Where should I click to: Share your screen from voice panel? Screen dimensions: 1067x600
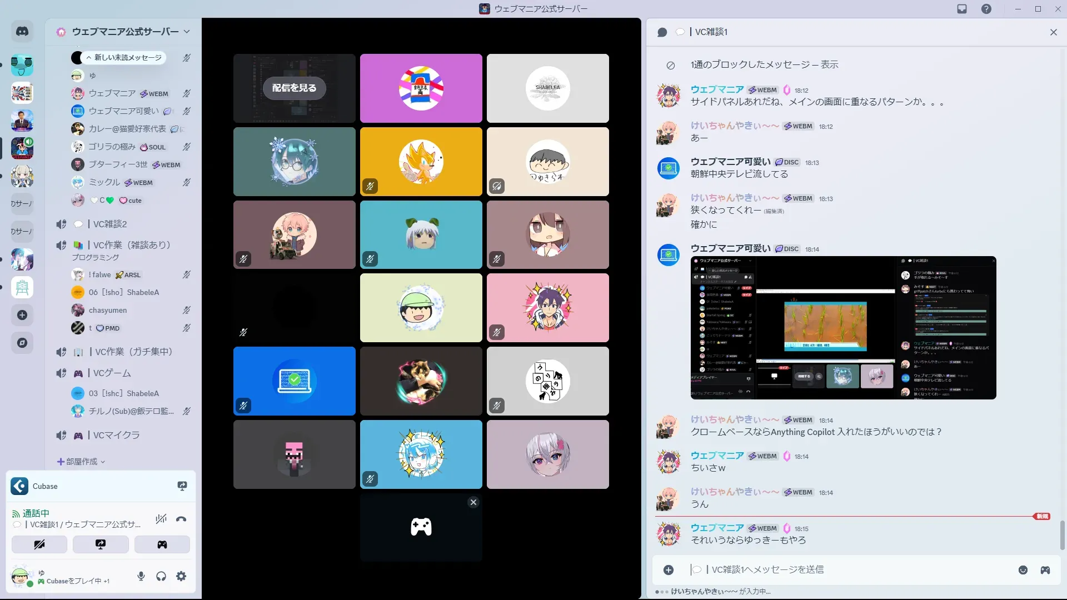(x=101, y=544)
